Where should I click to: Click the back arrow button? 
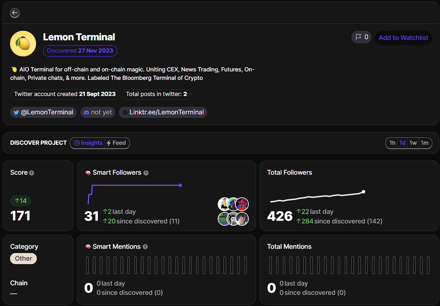coord(15,13)
